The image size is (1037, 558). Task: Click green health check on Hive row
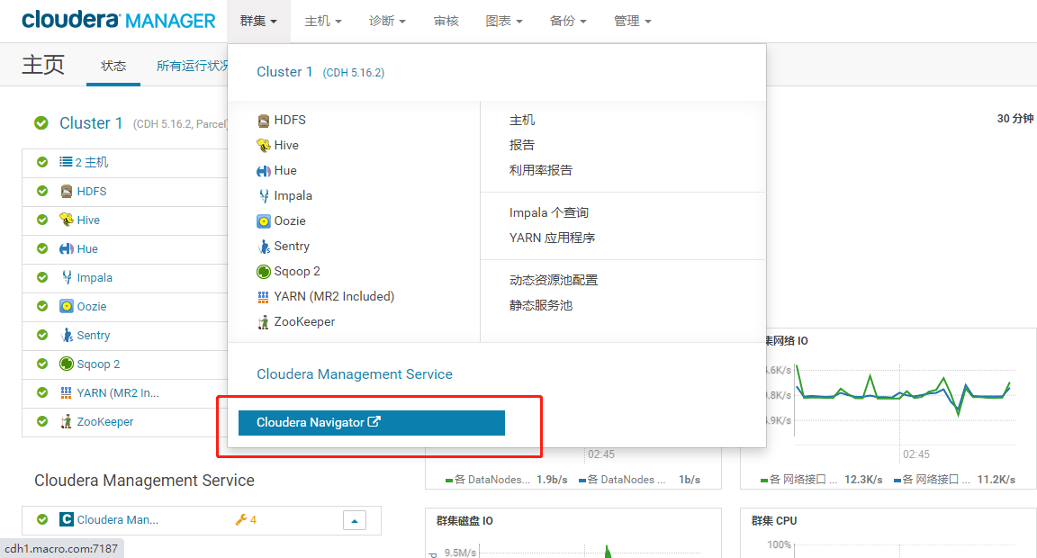pyautogui.click(x=42, y=220)
